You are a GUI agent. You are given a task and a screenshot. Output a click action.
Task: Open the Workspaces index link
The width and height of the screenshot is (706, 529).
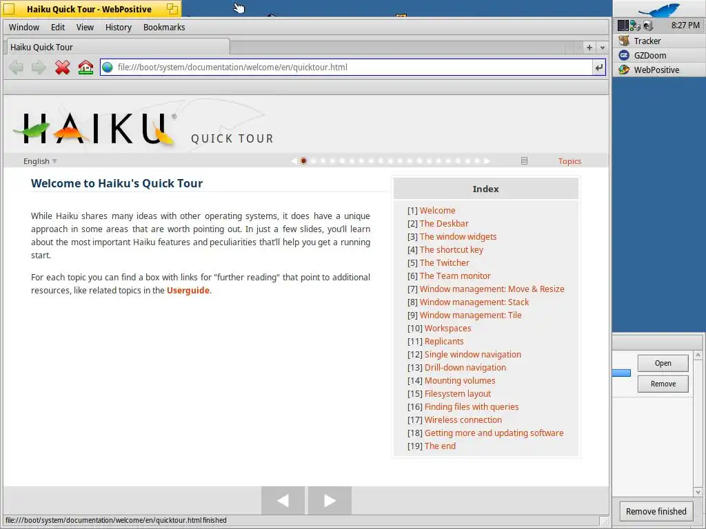click(x=447, y=329)
